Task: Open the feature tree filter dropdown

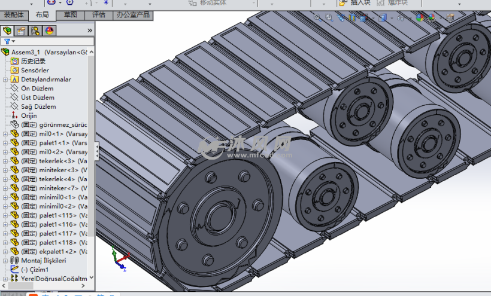Action: (8, 41)
